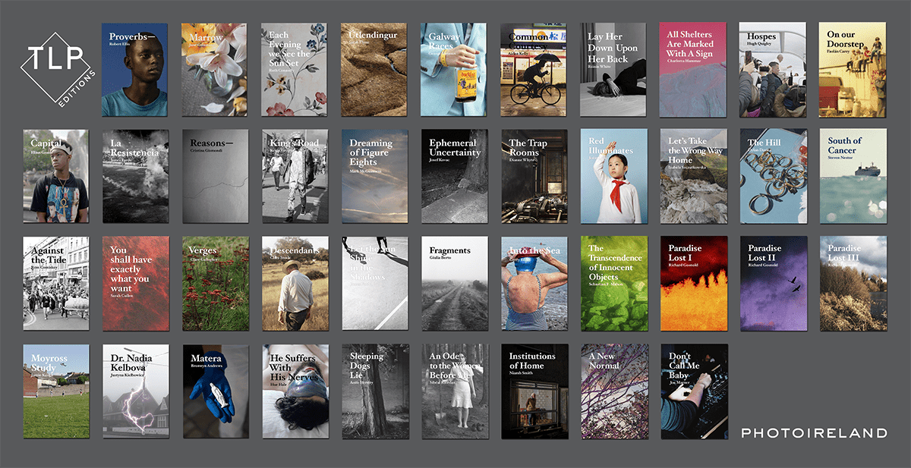Click the La Resistencia cover

[135, 176]
